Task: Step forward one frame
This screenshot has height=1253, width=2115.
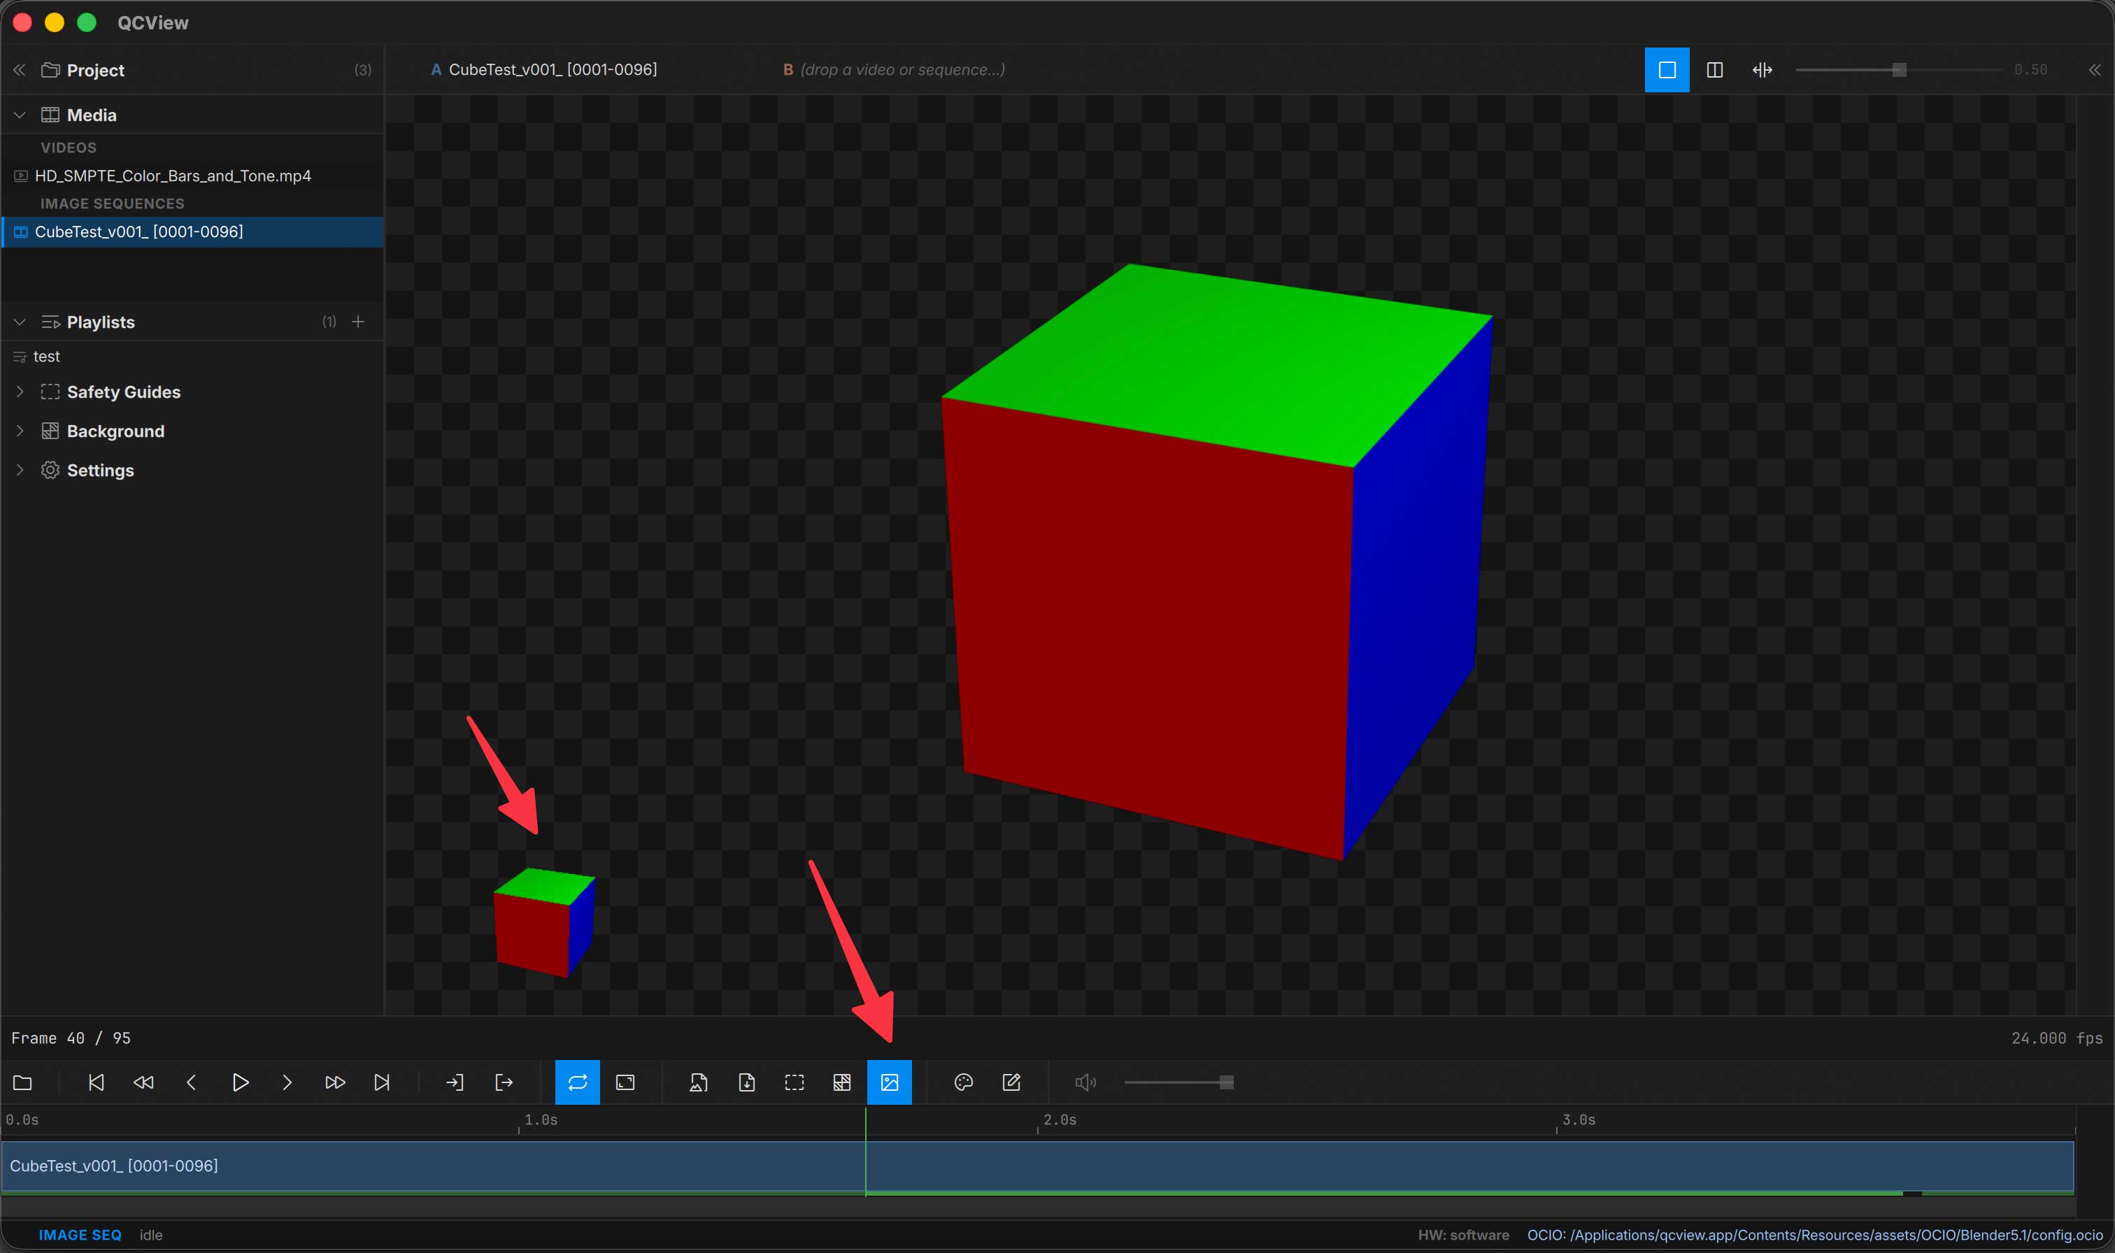Action: [287, 1082]
